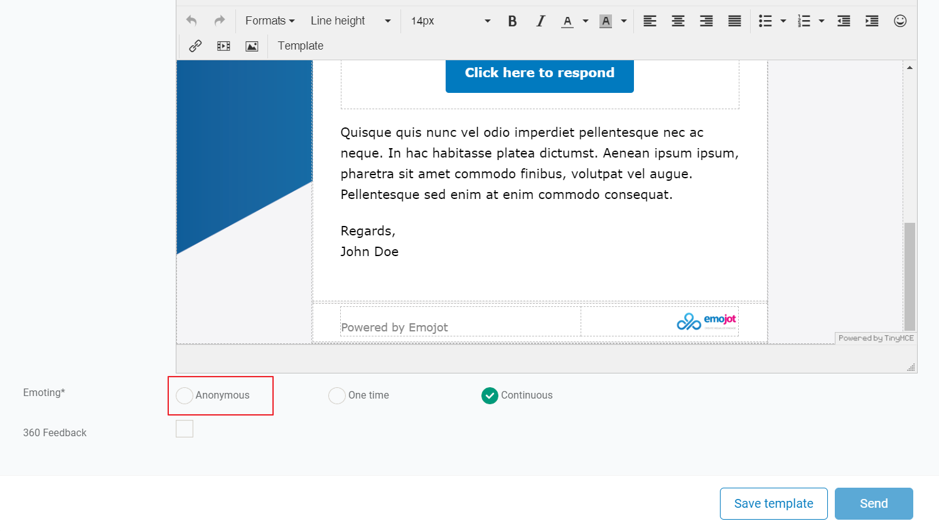Center align the text
Screen dimensions: 939x531
pos(678,20)
